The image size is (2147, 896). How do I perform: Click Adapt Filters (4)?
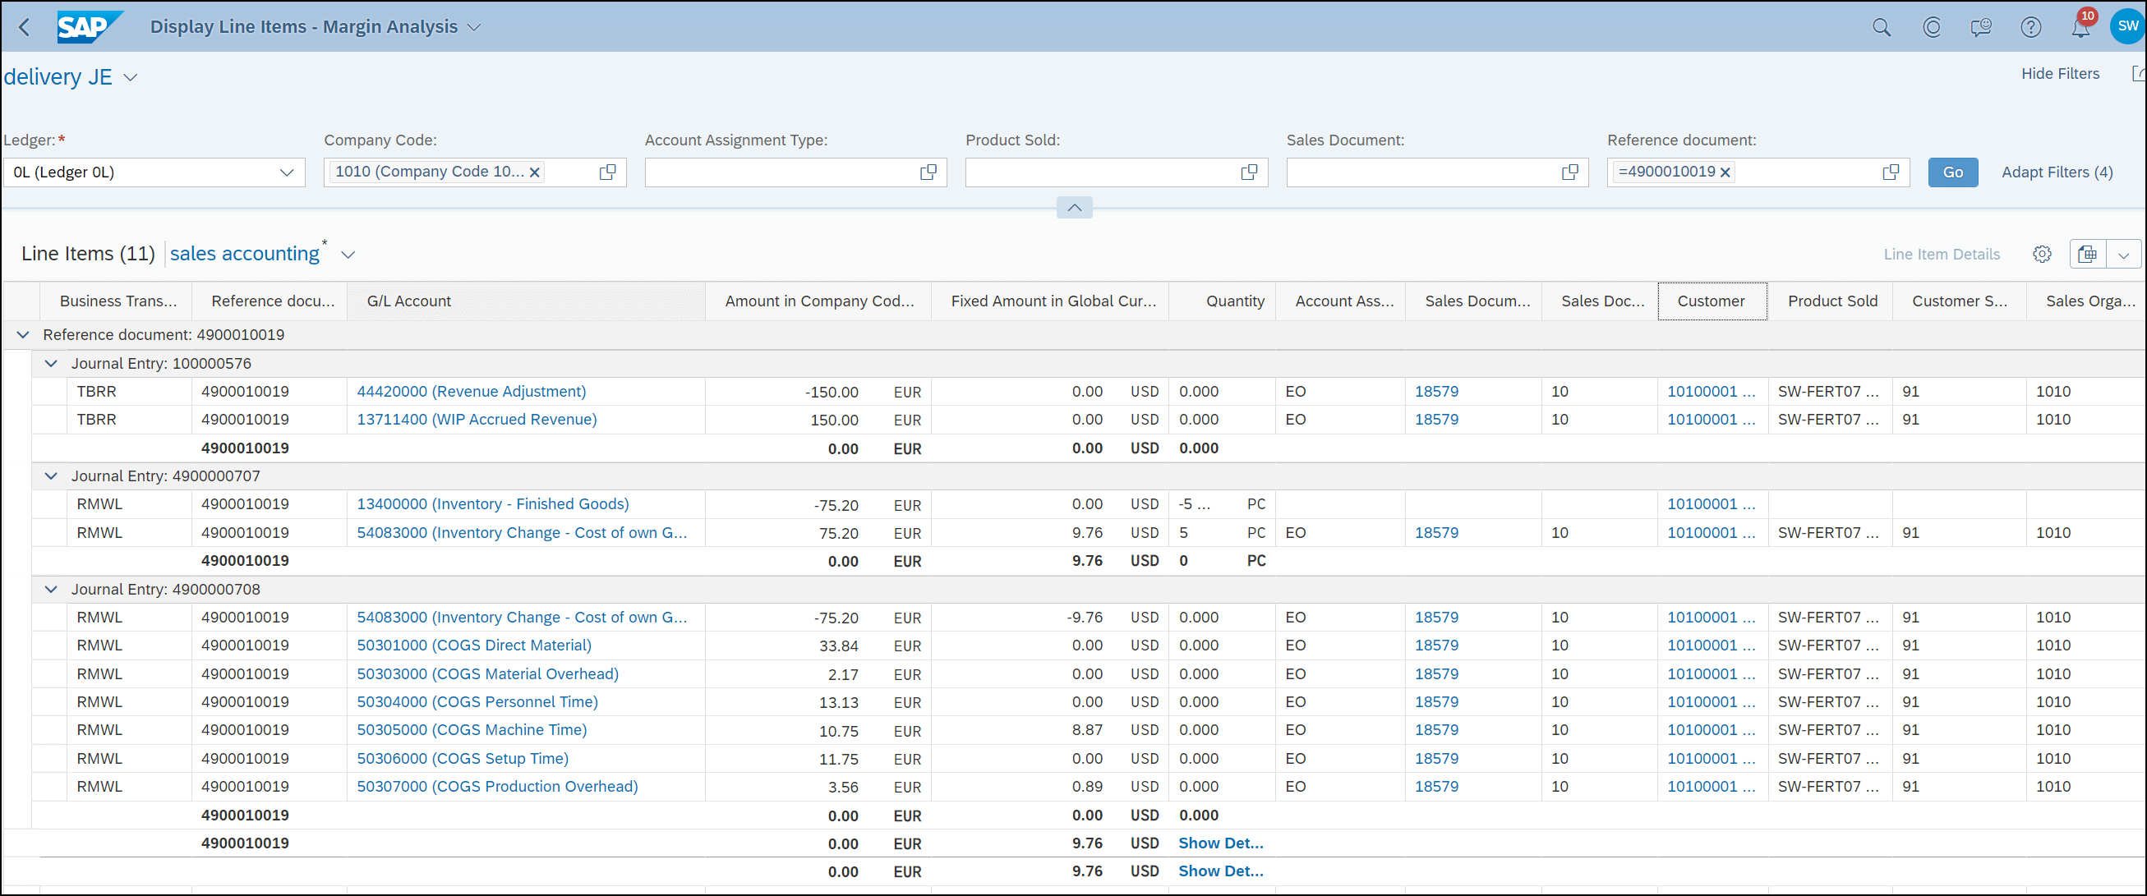[x=2056, y=172]
